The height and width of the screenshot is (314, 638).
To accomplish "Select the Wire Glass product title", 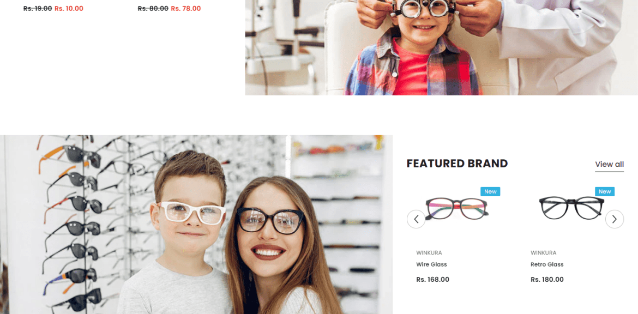I will click(x=431, y=264).
